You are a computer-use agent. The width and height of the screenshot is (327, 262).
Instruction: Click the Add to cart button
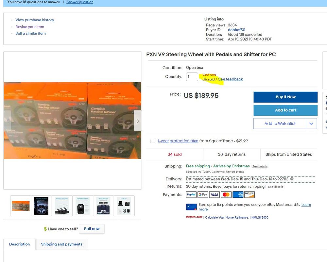pos(285,110)
